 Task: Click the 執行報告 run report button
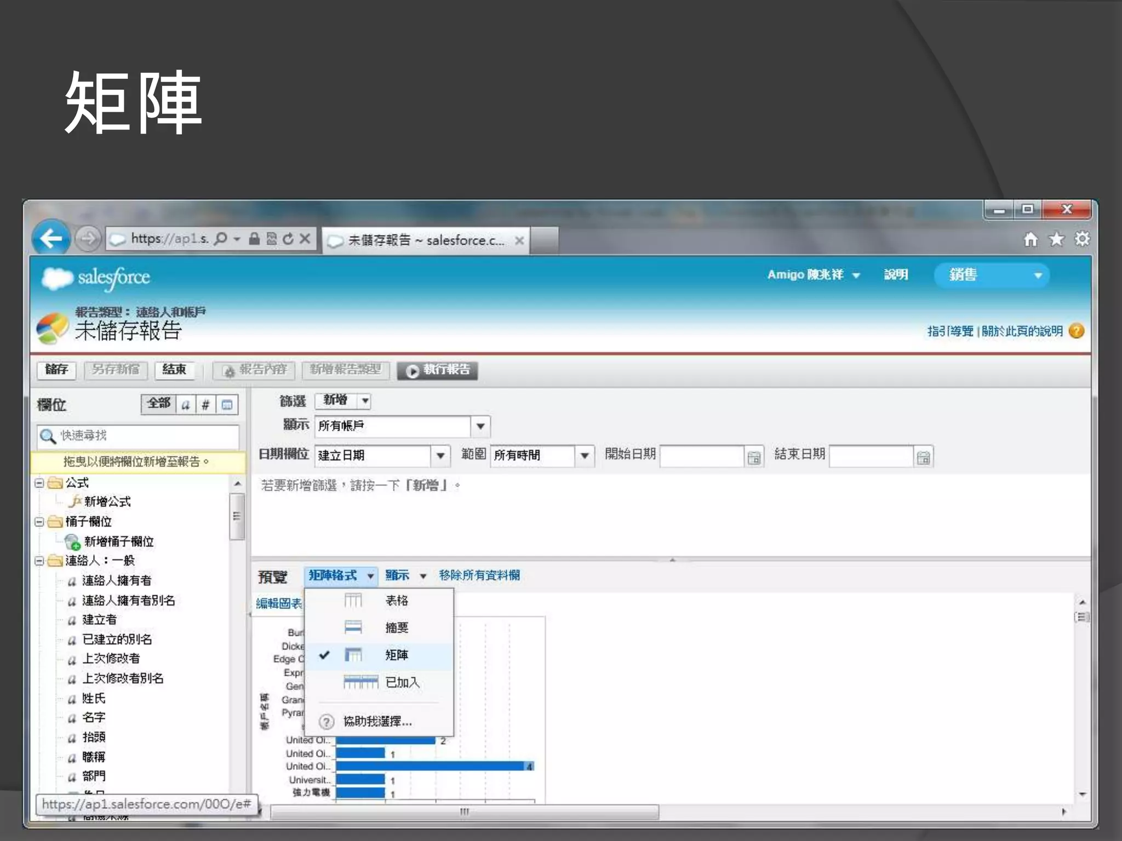click(x=438, y=370)
